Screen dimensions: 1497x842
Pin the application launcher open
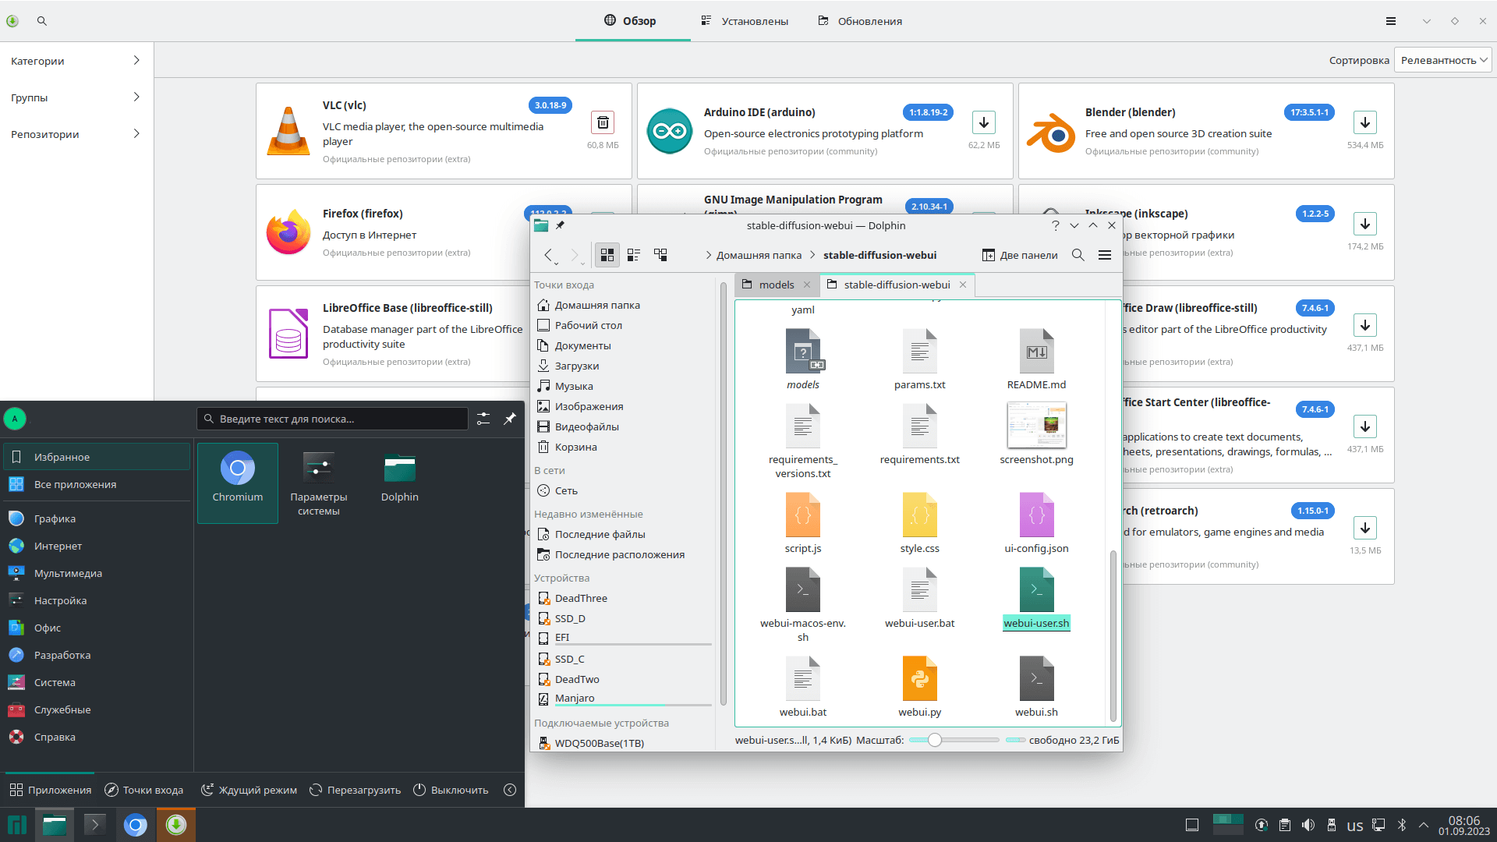[510, 419]
